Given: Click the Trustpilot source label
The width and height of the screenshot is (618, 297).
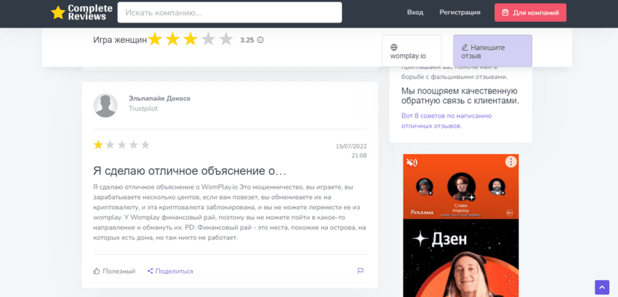Looking at the screenshot, I should coord(143,109).
